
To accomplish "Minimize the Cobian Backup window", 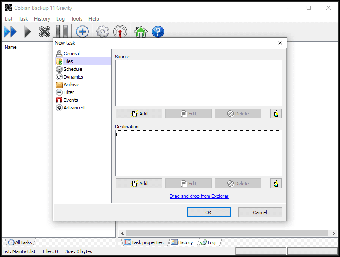I will pyautogui.click(x=289, y=8).
